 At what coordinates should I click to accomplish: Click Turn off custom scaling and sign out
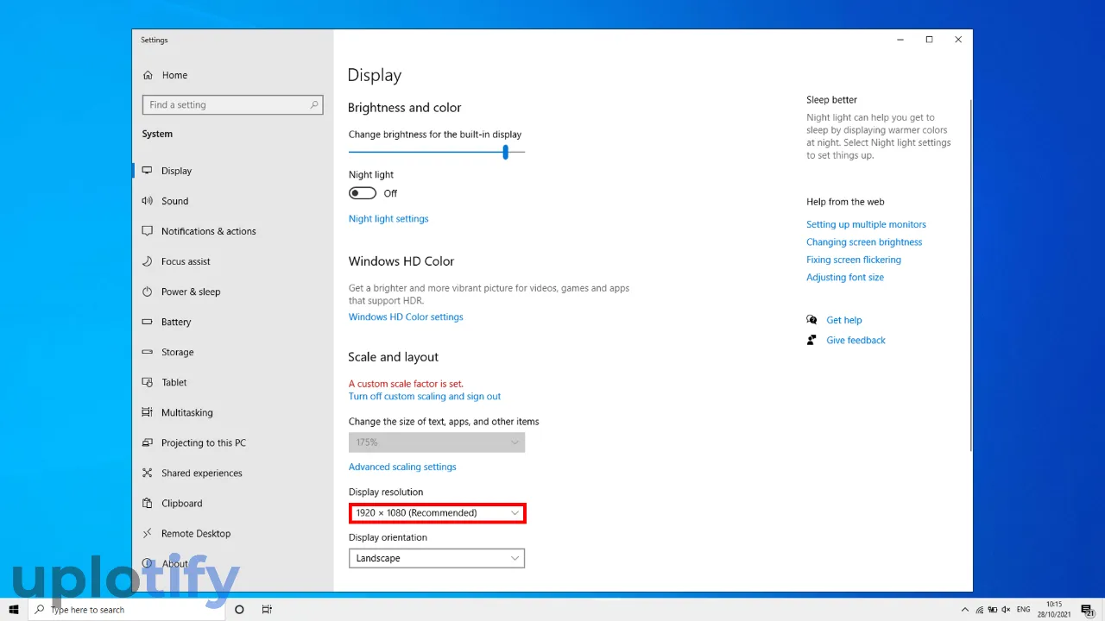pyautogui.click(x=425, y=397)
